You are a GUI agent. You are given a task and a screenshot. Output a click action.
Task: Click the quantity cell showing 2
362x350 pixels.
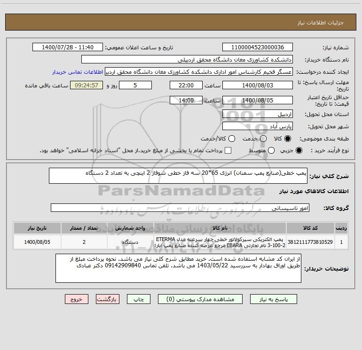click(84, 242)
